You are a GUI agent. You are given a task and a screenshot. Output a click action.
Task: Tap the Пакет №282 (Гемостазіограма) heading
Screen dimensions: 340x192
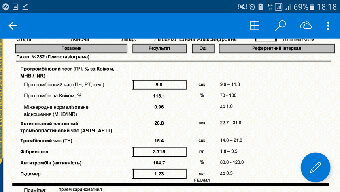click(x=53, y=57)
